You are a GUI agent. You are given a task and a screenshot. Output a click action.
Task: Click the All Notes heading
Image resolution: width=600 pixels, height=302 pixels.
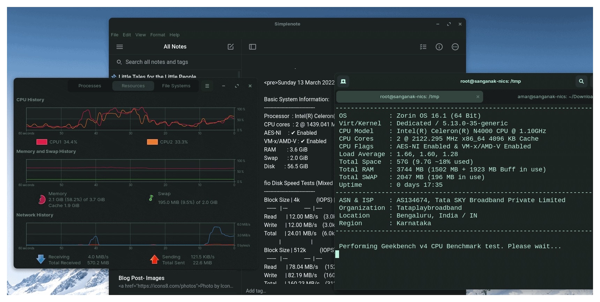(x=175, y=47)
